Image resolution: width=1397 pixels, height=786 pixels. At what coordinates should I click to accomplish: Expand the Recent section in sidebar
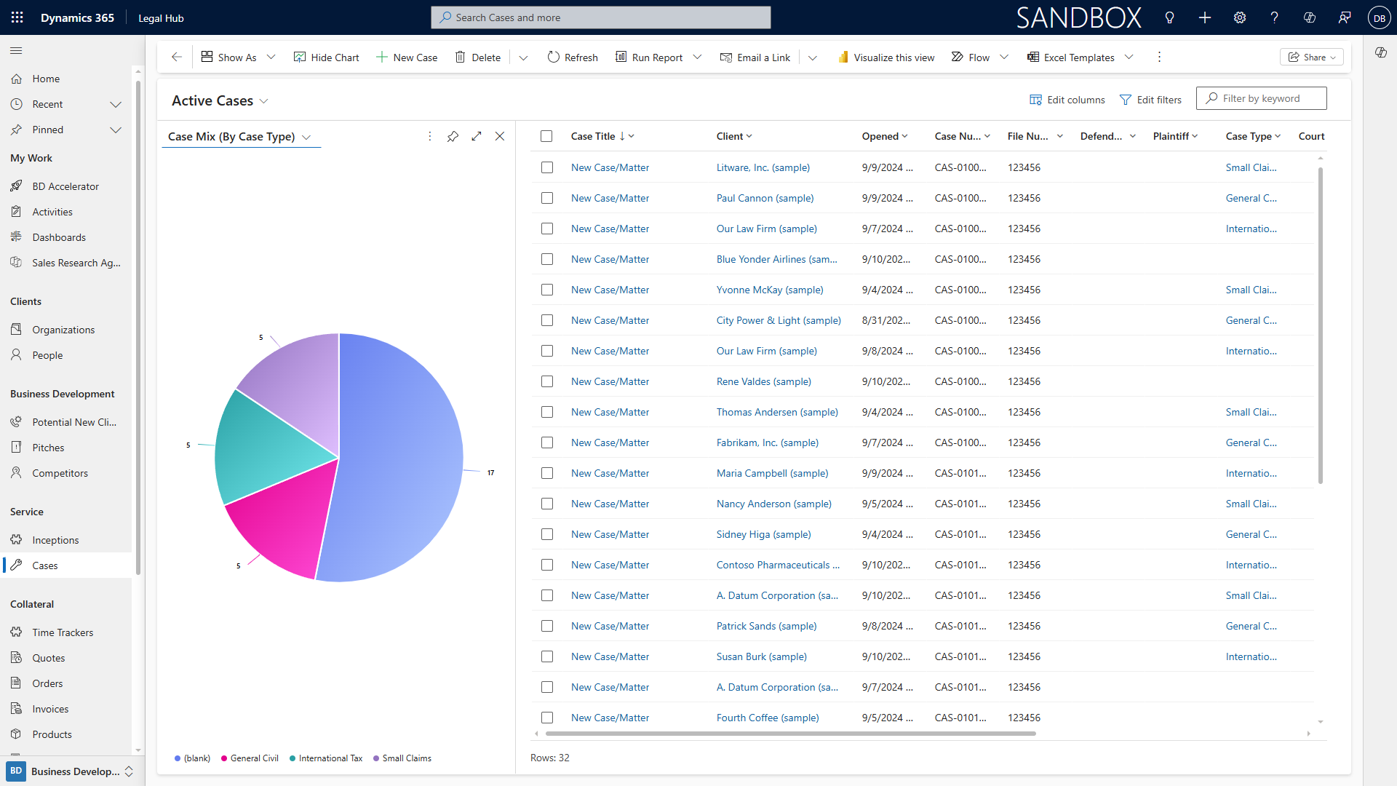click(115, 104)
